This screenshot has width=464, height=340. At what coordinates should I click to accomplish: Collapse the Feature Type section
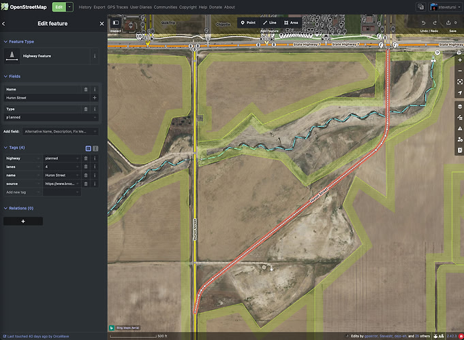click(19, 41)
